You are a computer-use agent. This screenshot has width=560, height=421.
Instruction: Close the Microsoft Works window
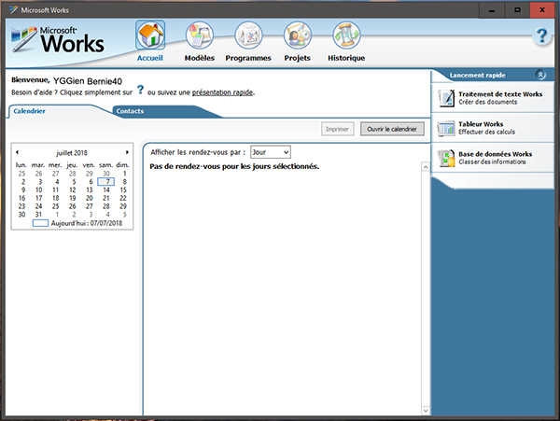pyautogui.click(x=542, y=10)
